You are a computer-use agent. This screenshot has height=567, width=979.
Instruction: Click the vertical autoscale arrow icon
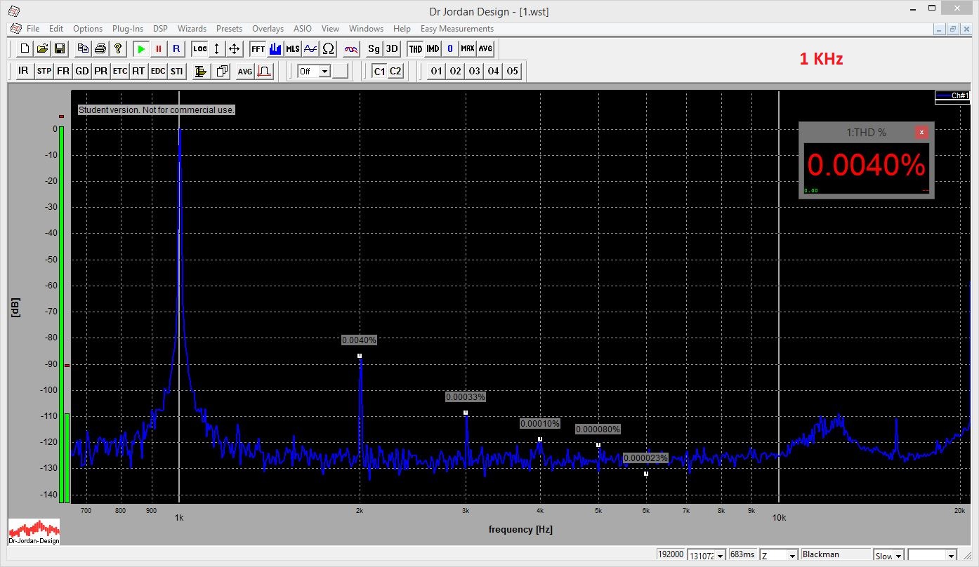pyautogui.click(x=217, y=49)
